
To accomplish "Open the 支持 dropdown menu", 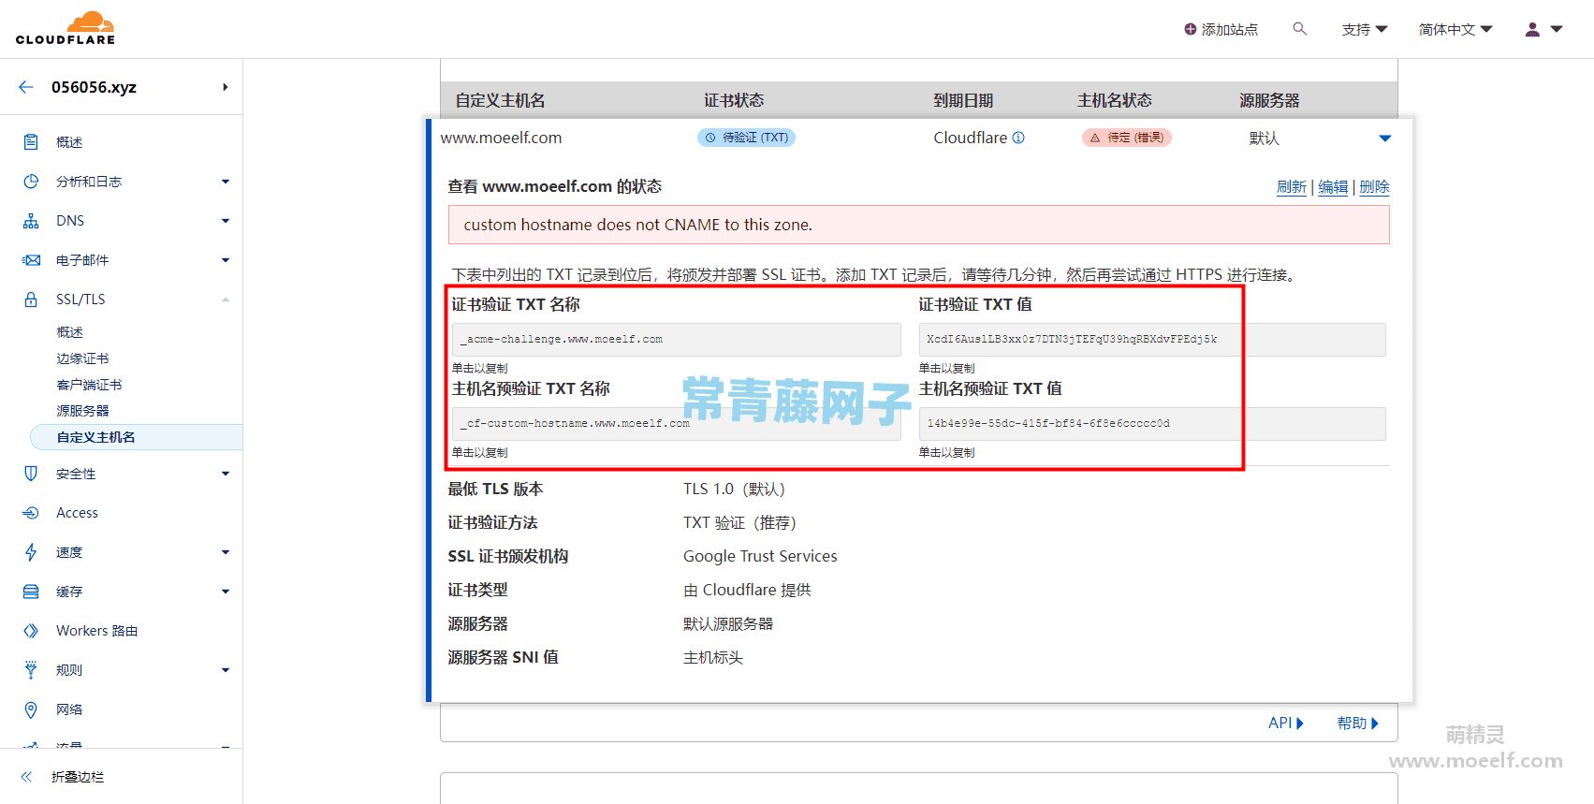I will pyautogui.click(x=1364, y=29).
